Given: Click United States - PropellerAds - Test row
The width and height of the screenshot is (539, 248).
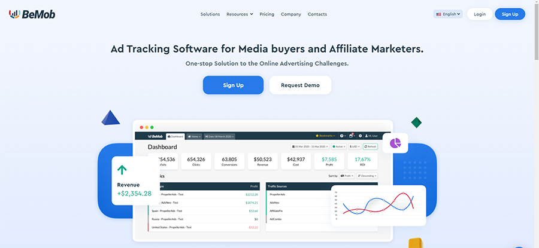Looking at the screenshot, I should coord(204,228).
